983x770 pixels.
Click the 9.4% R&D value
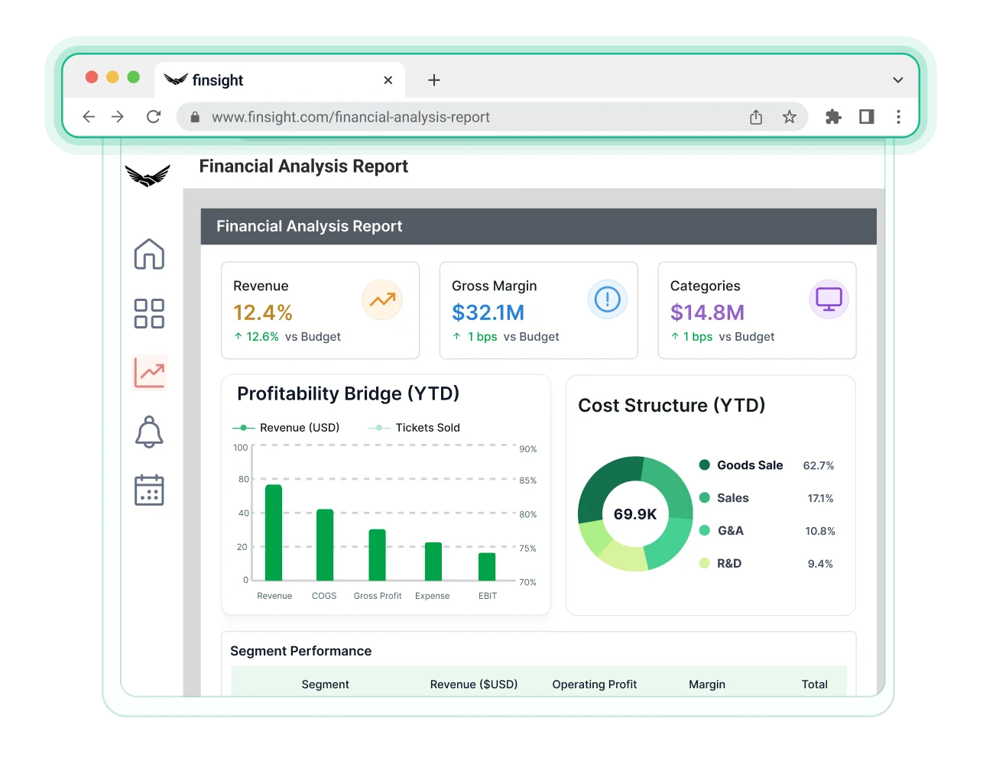[x=820, y=564]
